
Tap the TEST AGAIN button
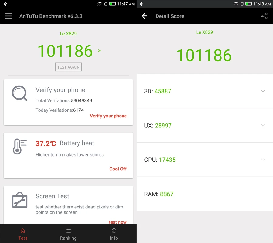(x=68, y=67)
